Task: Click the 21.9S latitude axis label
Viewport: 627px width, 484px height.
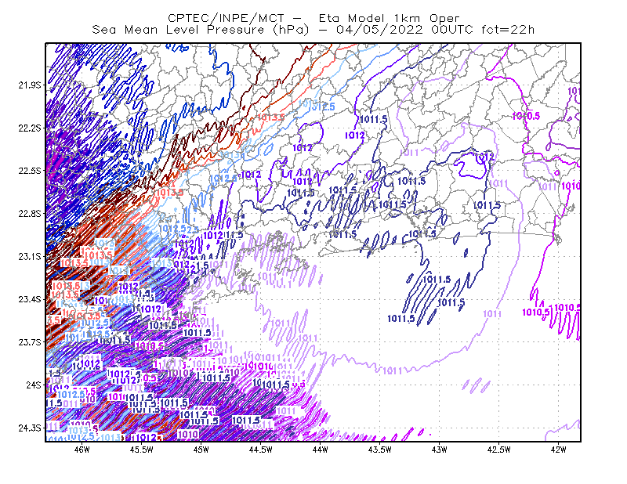Action: point(30,85)
